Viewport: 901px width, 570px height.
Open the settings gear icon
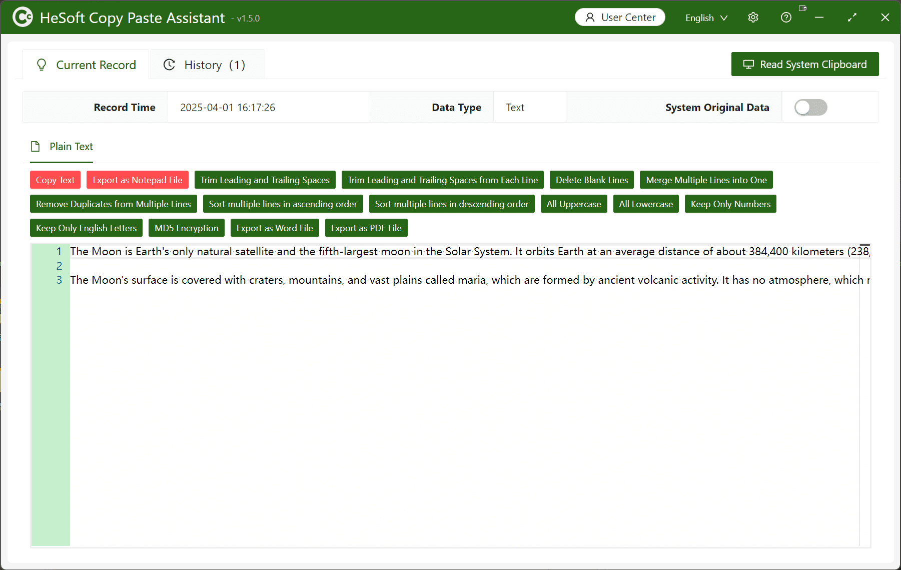(x=753, y=17)
